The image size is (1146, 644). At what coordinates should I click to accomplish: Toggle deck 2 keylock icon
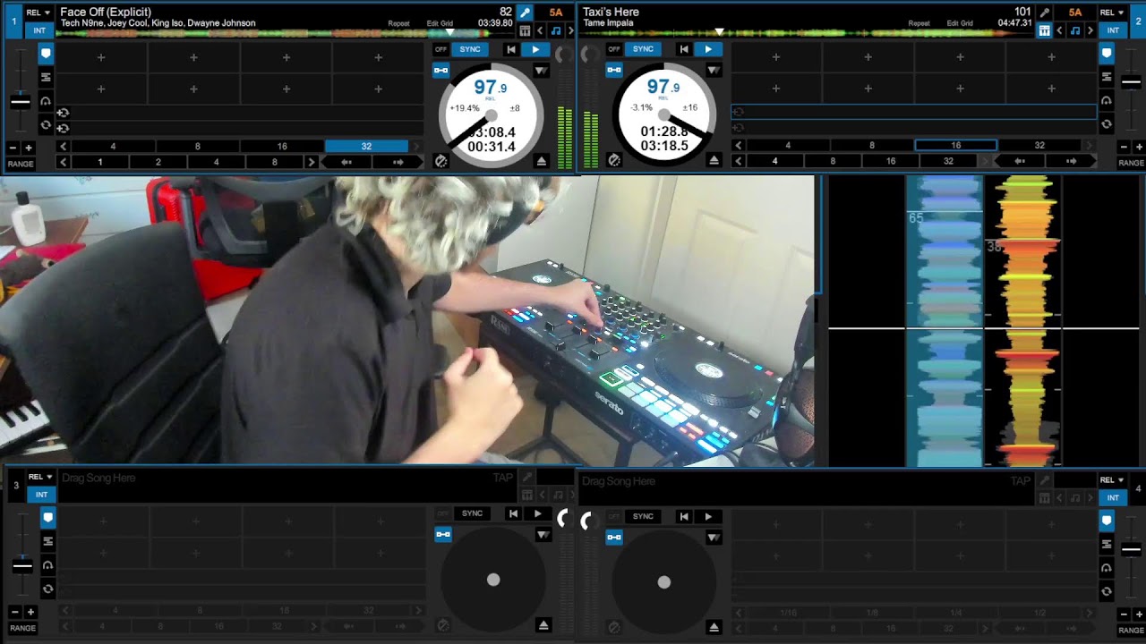pos(613,70)
